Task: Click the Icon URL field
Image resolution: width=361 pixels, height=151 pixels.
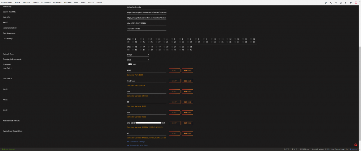Action: [147, 18]
